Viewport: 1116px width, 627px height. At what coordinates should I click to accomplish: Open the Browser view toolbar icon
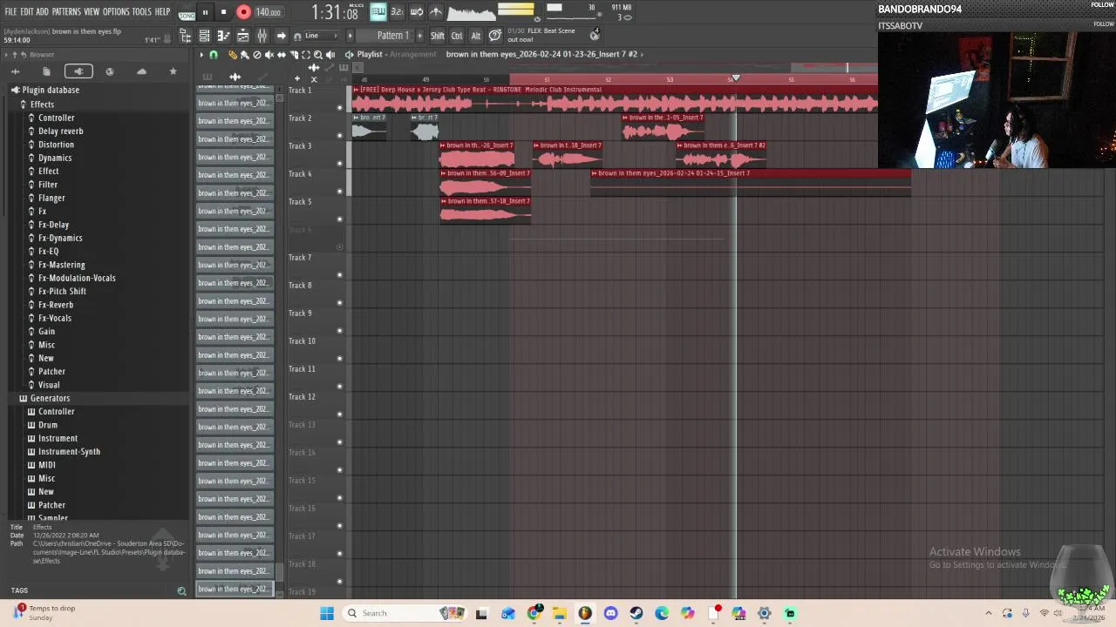[x=185, y=36]
